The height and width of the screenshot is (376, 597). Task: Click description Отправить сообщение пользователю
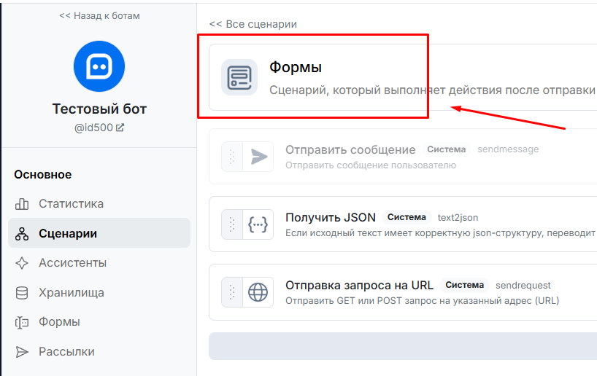(x=371, y=165)
